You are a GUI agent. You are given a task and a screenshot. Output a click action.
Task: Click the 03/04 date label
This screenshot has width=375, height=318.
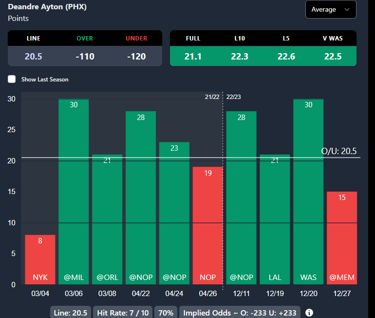[x=40, y=293]
